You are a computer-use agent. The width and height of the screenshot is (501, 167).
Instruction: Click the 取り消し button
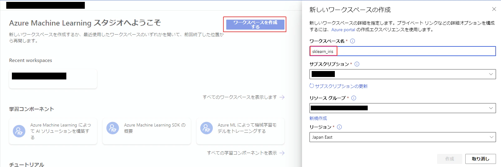[481, 159]
